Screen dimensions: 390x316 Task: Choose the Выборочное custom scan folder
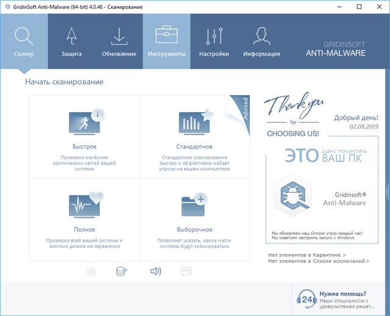click(194, 219)
